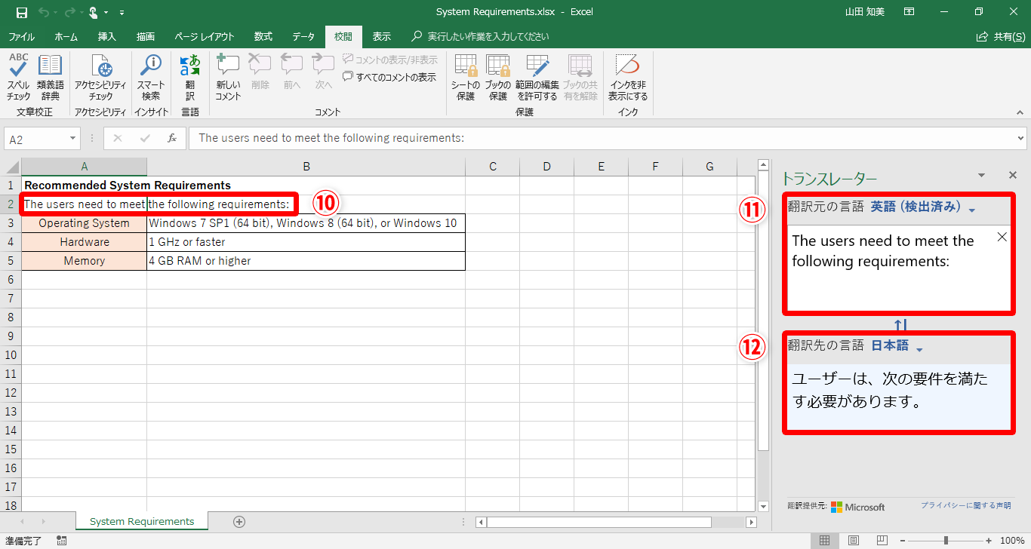
Task: Switch to Page Break Preview view
Action: pos(881,541)
